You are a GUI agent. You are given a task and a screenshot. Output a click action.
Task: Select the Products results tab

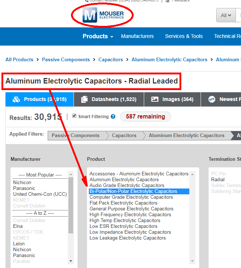39,99
